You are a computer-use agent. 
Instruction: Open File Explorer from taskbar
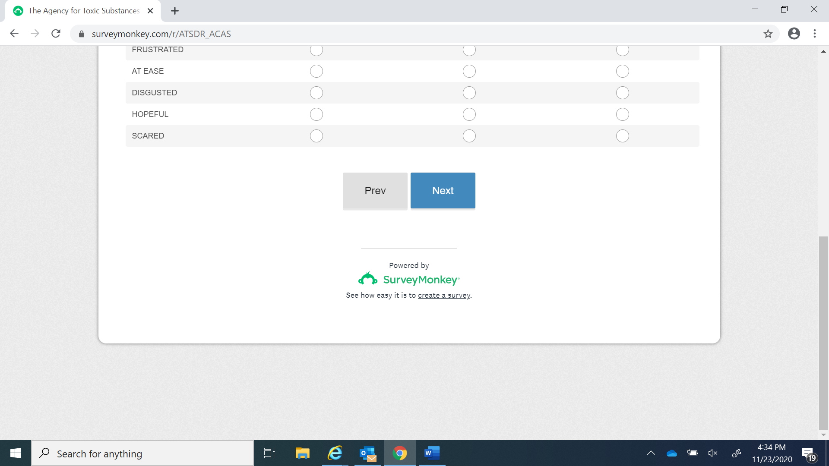[x=302, y=453]
